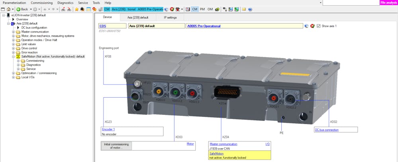Click the Initial commissioning of motor button
This screenshot has width=398, height=162.
pos(116,146)
